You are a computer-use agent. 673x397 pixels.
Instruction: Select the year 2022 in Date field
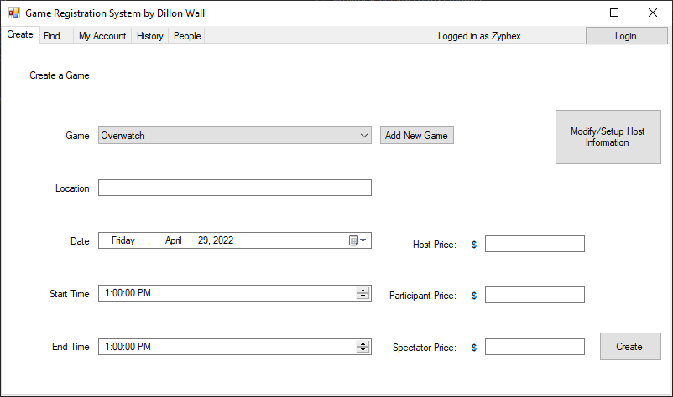223,240
